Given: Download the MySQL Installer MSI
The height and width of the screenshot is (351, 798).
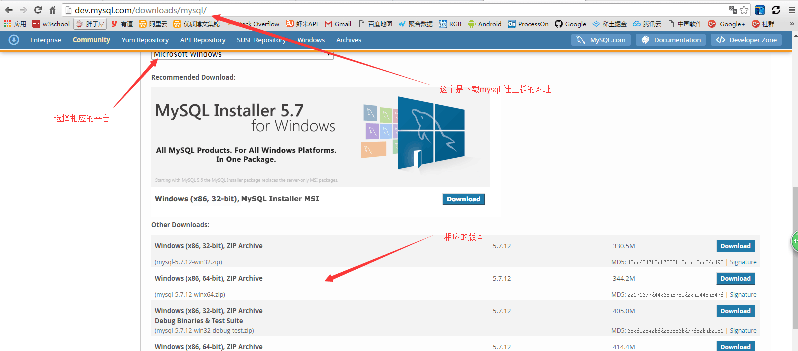Looking at the screenshot, I should coord(464,199).
